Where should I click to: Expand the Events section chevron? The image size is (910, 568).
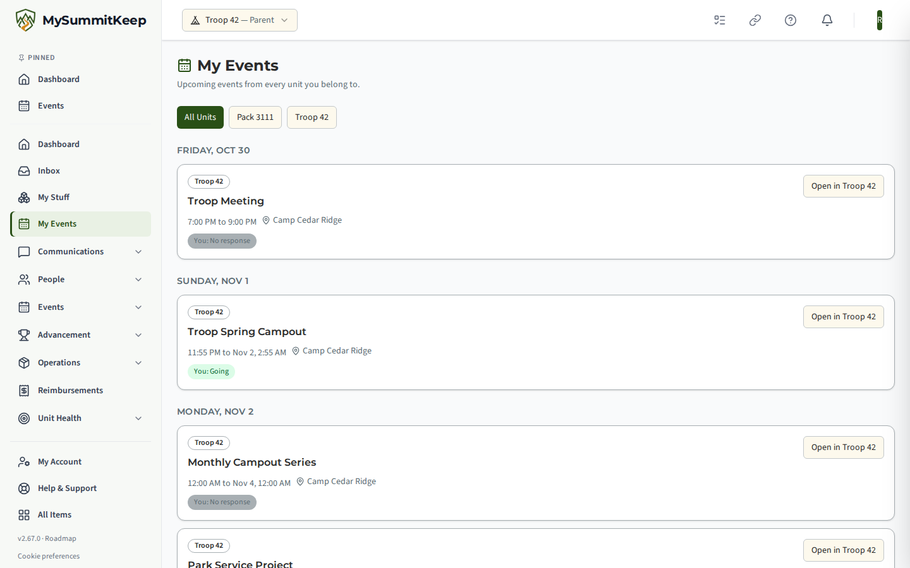click(x=138, y=307)
